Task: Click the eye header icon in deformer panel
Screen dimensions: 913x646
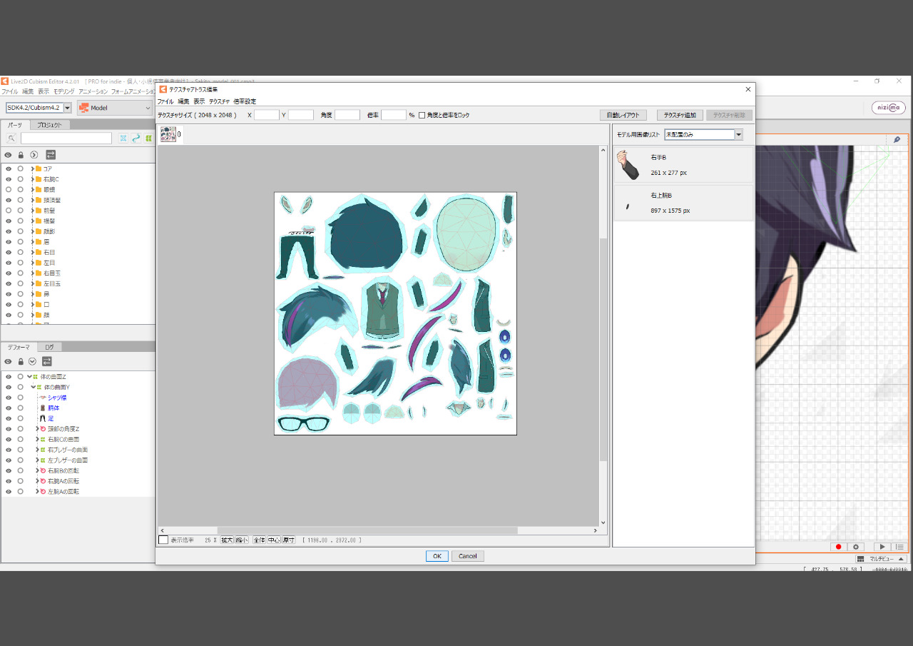Action: 9,362
